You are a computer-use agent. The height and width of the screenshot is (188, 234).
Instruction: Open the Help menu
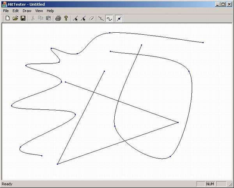tap(50, 11)
